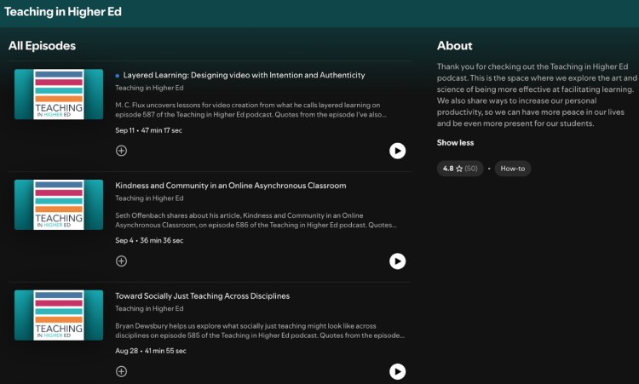Open Toward Socially Just Teaching title link
This screenshot has height=384, width=639.
(x=202, y=296)
